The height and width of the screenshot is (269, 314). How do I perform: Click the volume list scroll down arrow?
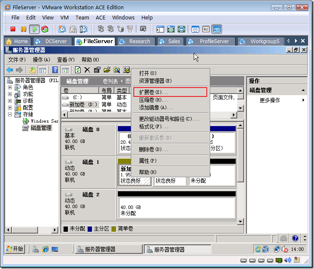[x=241, y=108]
